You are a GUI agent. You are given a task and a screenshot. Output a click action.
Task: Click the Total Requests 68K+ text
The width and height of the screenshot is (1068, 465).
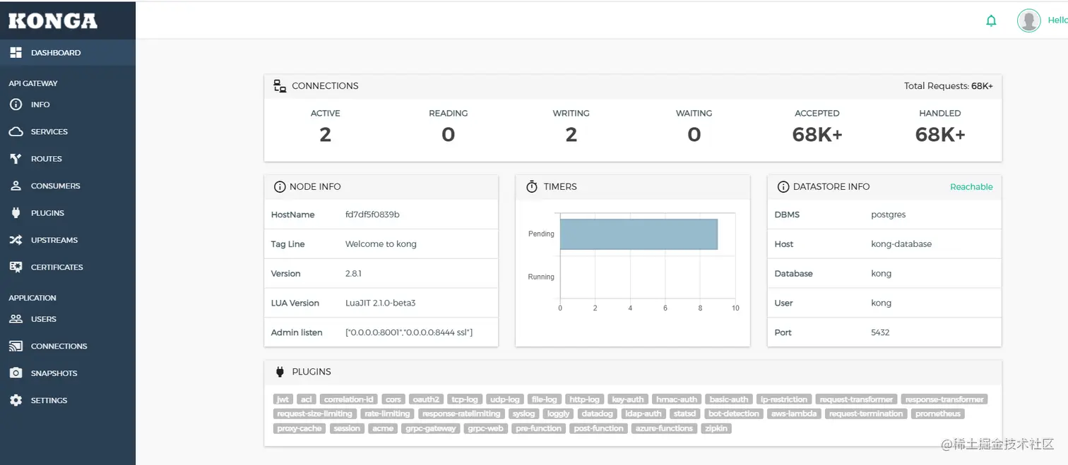coord(949,86)
